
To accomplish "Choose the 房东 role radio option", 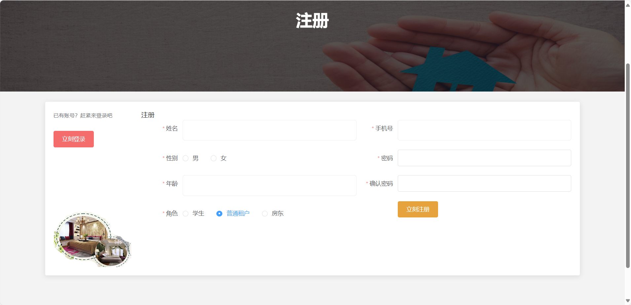I will [x=265, y=213].
